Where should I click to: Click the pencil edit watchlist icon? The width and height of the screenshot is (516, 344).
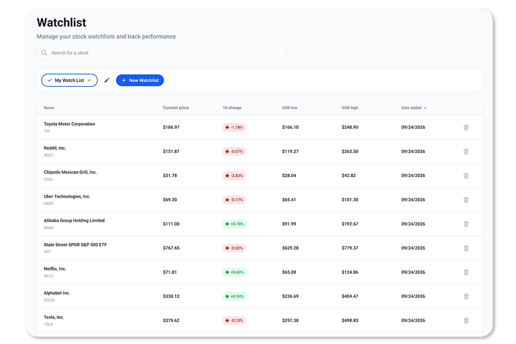click(107, 80)
